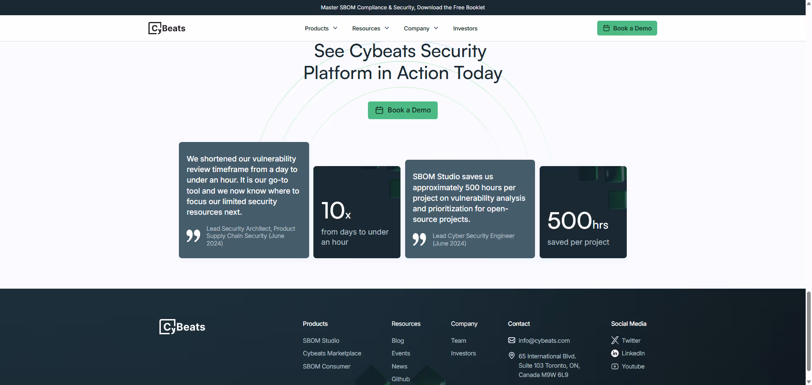Open the Company menu in navbar
Image resolution: width=812 pixels, height=385 pixels.
[x=417, y=28]
